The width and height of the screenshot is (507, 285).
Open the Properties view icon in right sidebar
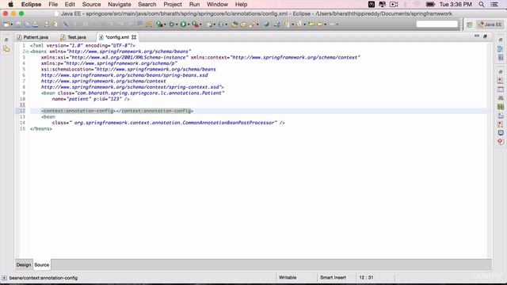point(501,89)
